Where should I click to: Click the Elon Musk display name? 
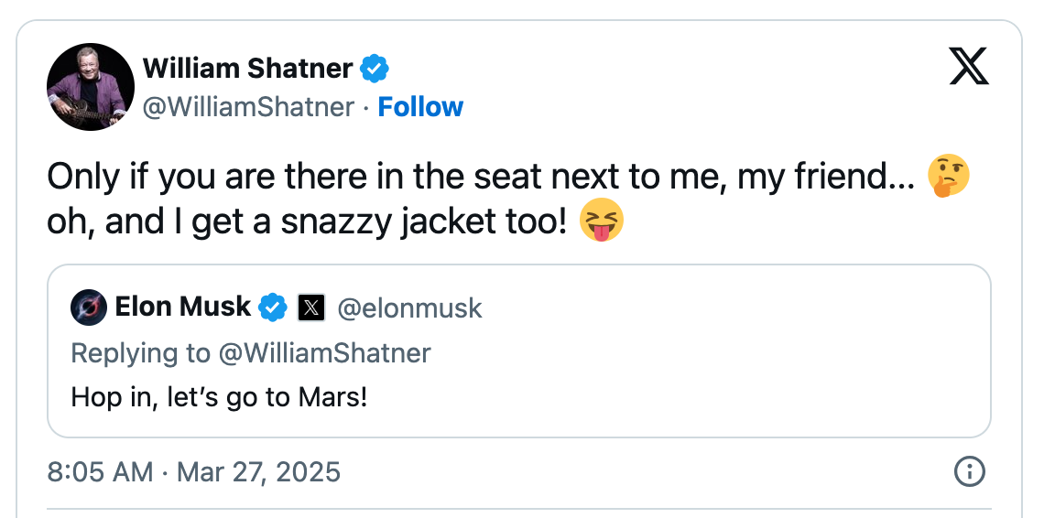point(183,308)
